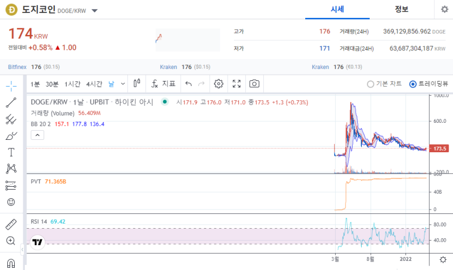The image size is (453, 270).
Task: Click the green market status dot
Action: 165,102
